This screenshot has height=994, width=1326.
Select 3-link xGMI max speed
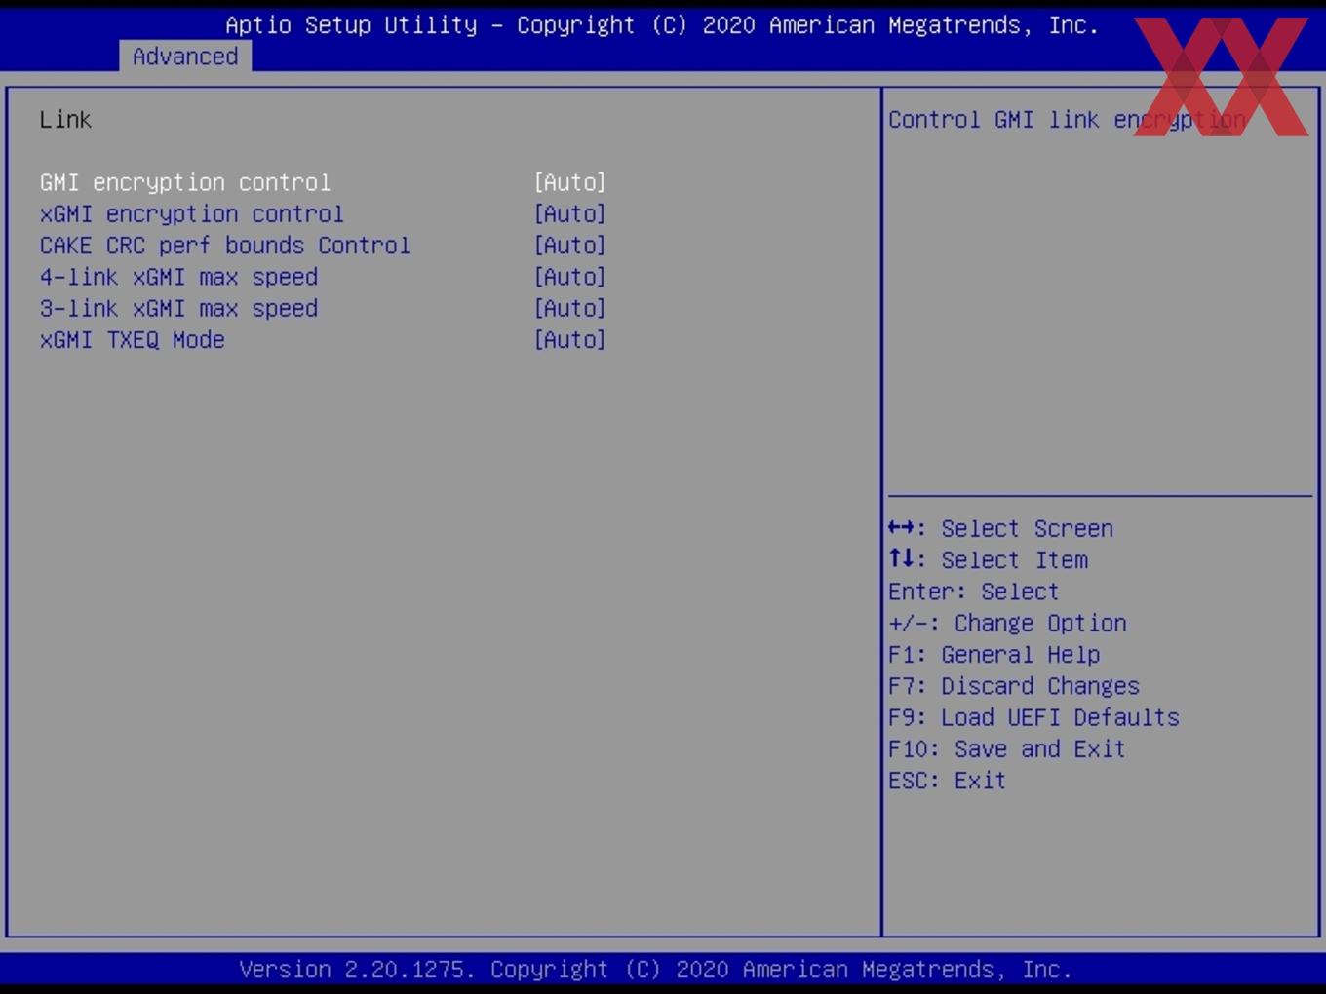[179, 308]
